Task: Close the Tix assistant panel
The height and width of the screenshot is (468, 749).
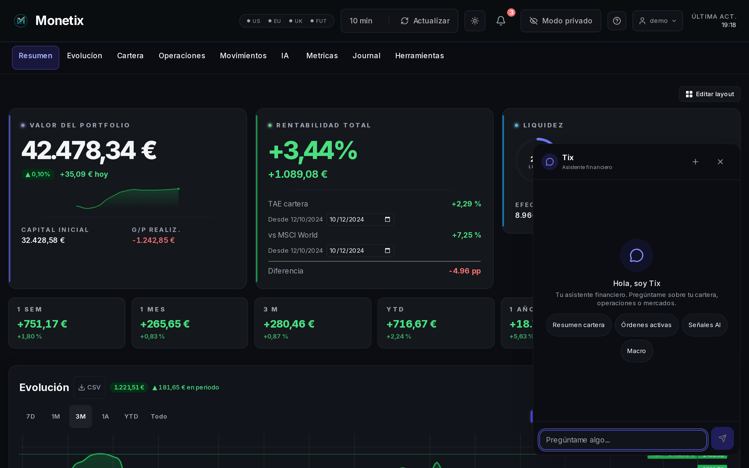Action: 720,162
